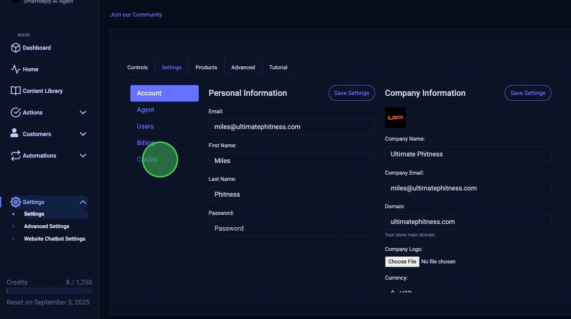
Task: Save Settings for Personal Information
Action: (351, 93)
